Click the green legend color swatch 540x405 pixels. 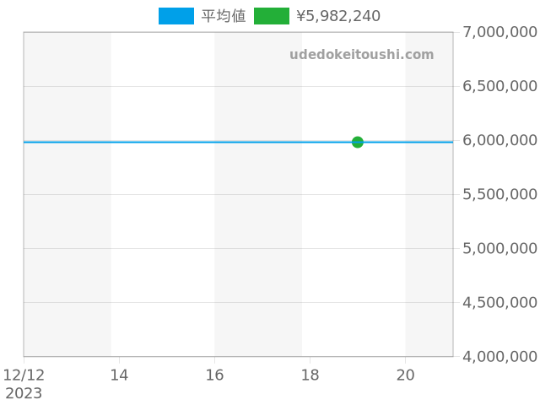point(271,16)
